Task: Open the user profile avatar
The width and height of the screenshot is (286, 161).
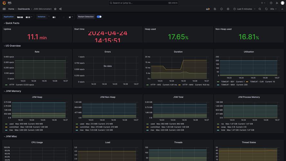Action: tap(282, 3)
